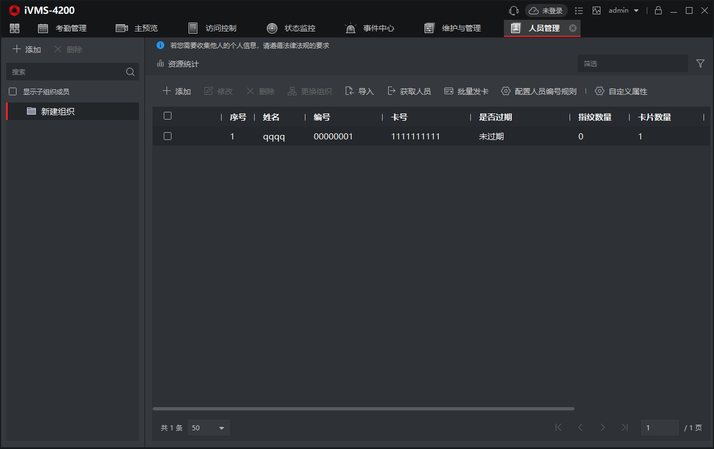Switch to 状态监控 tab
This screenshot has width=714, height=449.
pyautogui.click(x=291, y=28)
